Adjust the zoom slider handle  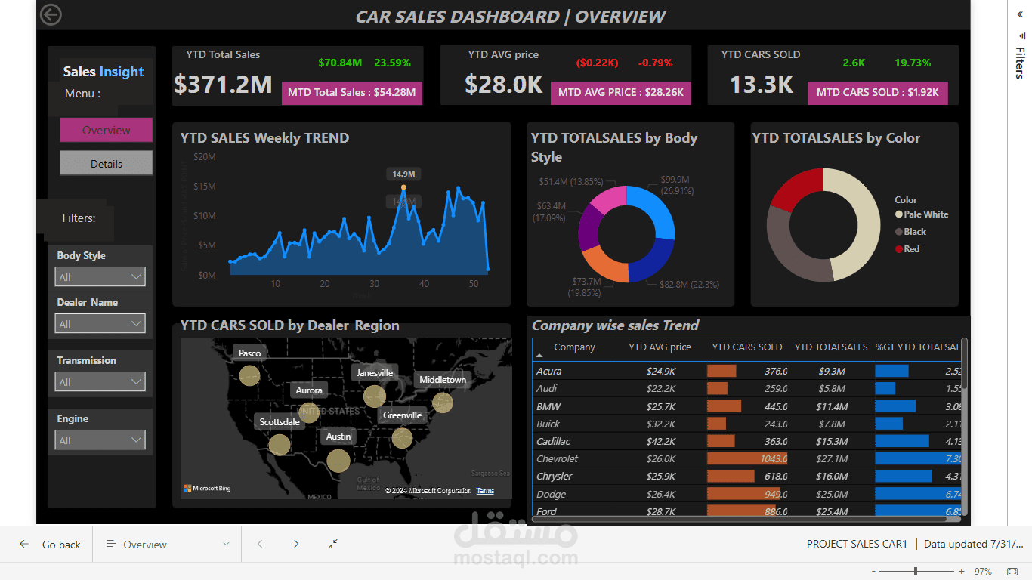pos(916,572)
